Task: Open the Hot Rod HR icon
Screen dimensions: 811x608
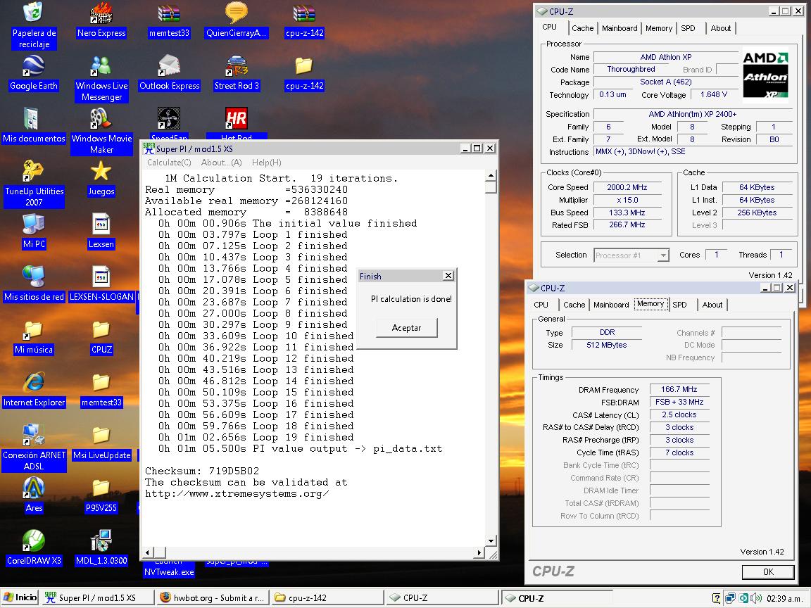Action: (237, 118)
